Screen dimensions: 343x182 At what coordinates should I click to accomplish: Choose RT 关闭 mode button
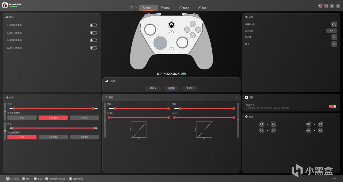(x=22, y=137)
